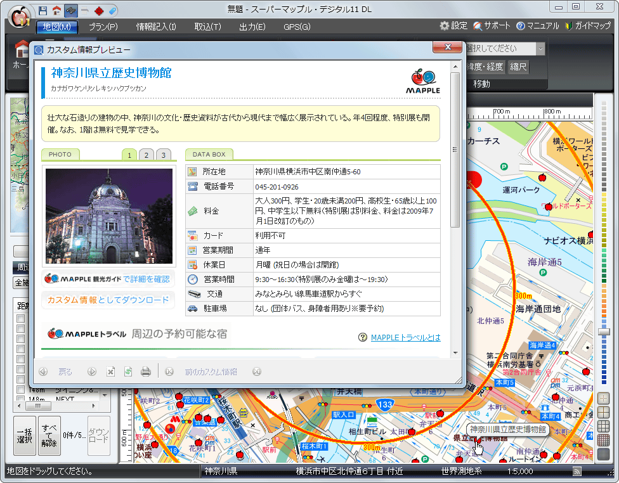
Task: Click the preview vertical scrollbar thumb
Action: pyautogui.click(x=455, y=149)
